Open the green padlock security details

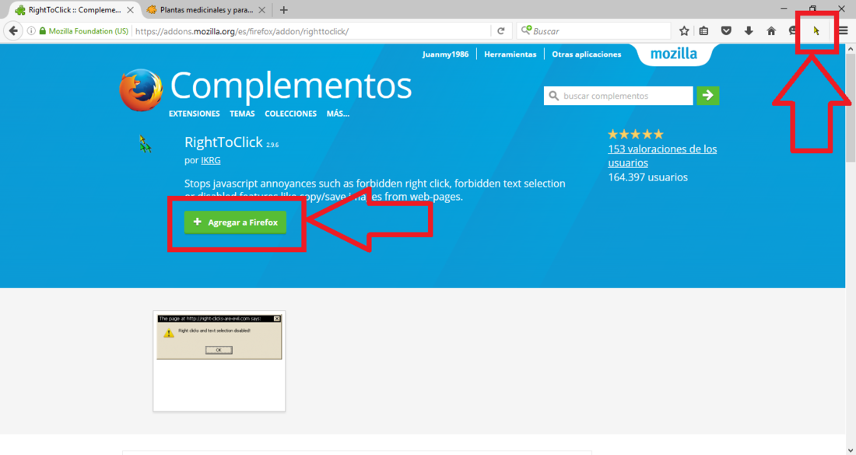click(43, 31)
